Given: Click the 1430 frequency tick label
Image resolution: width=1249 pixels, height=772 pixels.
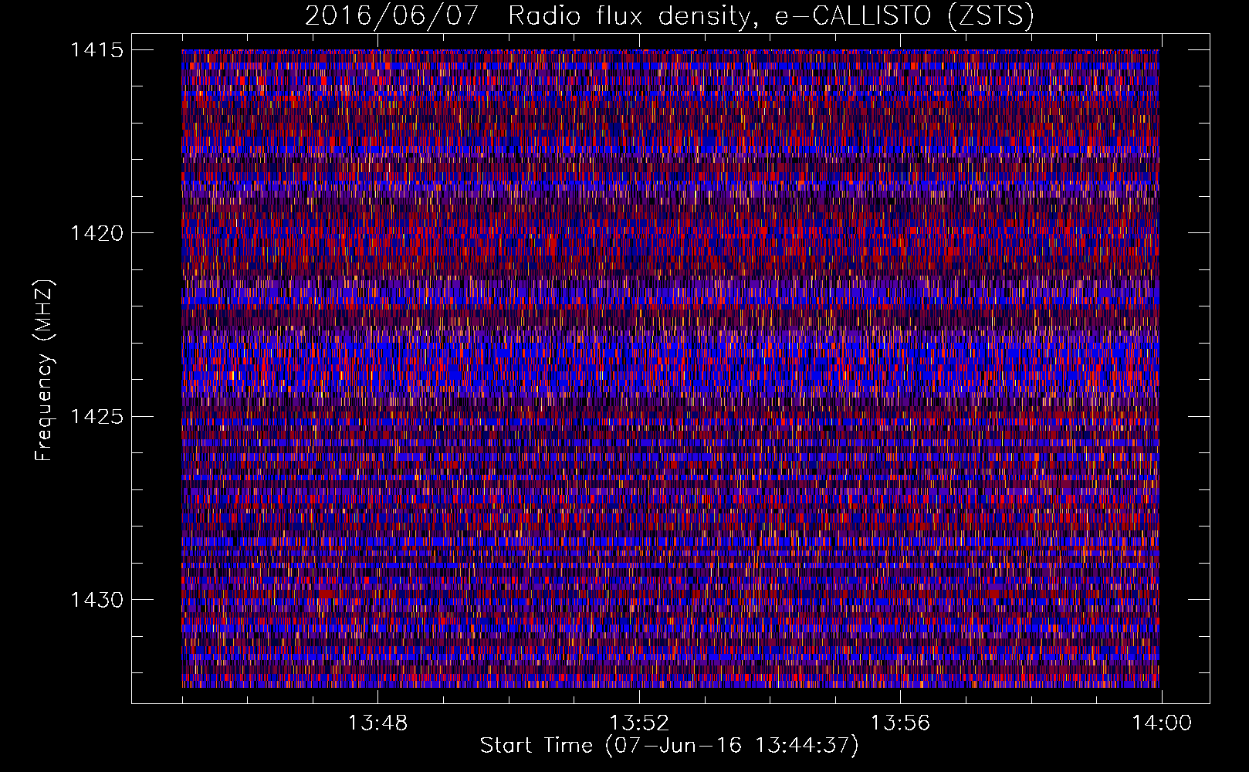Looking at the screenshot, I should [97, 600].
